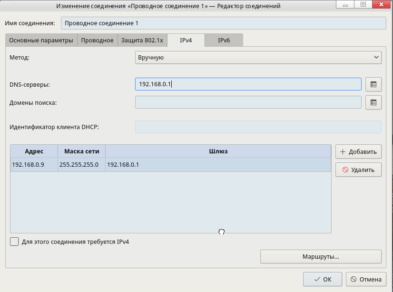Go to the Основные параметры tab

click(41, 40)
